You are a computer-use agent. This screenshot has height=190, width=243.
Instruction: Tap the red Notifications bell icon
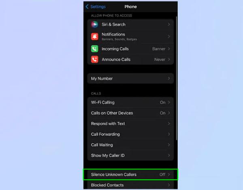pos(95,36)
